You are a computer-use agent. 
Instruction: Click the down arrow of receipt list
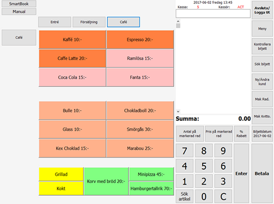pyautogui.click(x=178, y=111)
